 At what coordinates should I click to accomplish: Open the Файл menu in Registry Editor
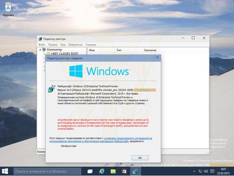click(41, 45)
